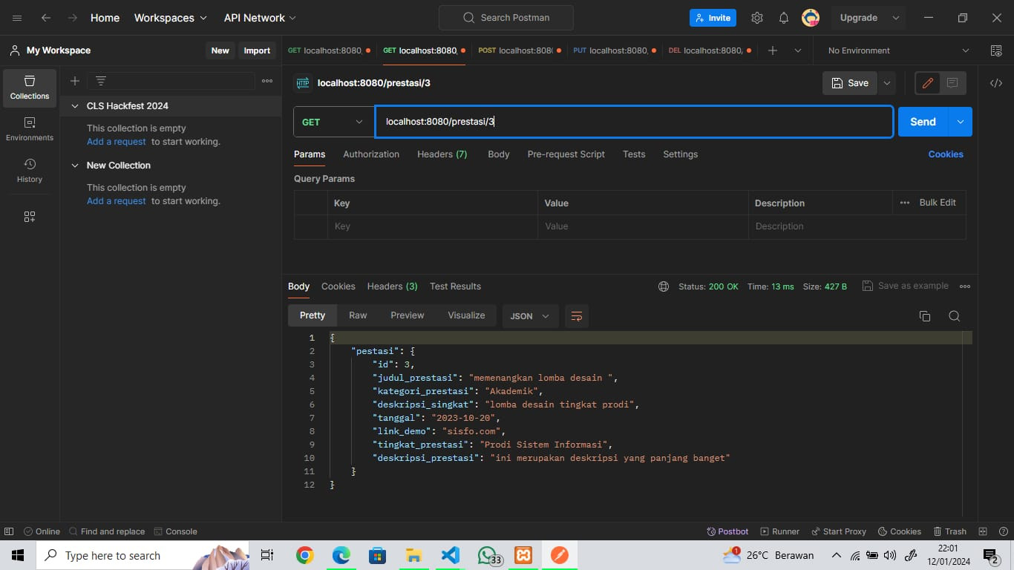Screen dimensions: 1014x570
Task: Toggle the request edit pencil mode
Action: [927, 83]
